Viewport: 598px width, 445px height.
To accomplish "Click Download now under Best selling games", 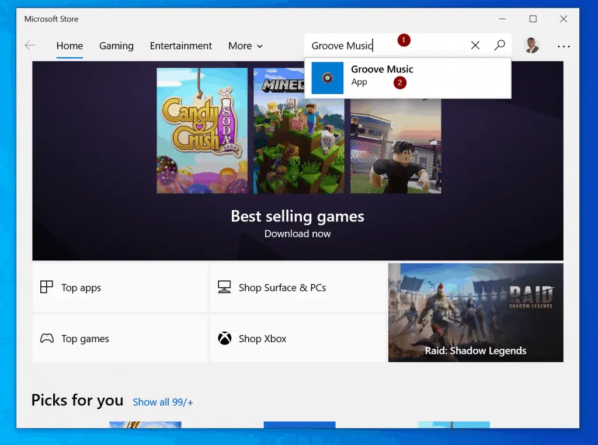I will click(x=297, y=234).
